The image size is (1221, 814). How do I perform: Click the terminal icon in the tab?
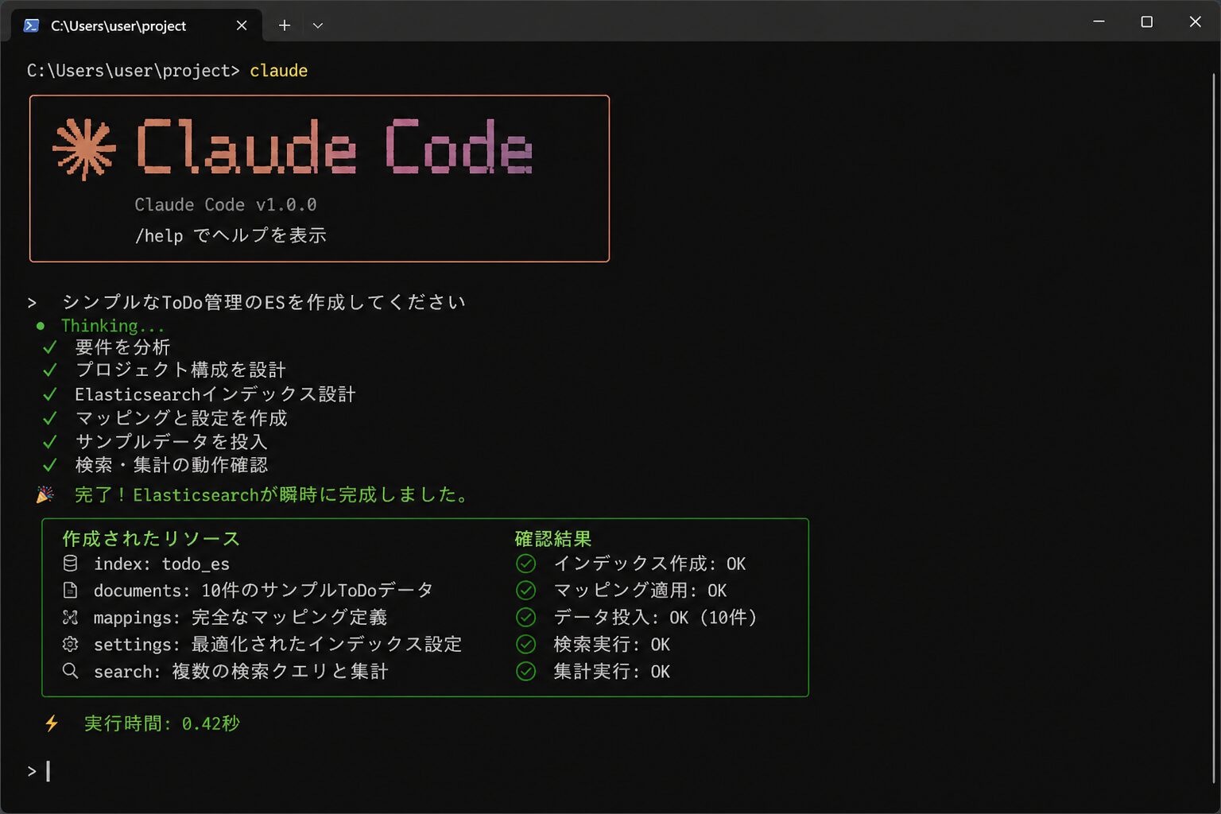[31, 25]
